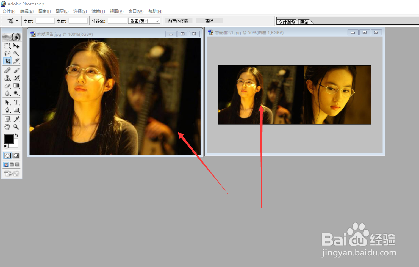Select the History Brush tool

[x=16, y=78]
